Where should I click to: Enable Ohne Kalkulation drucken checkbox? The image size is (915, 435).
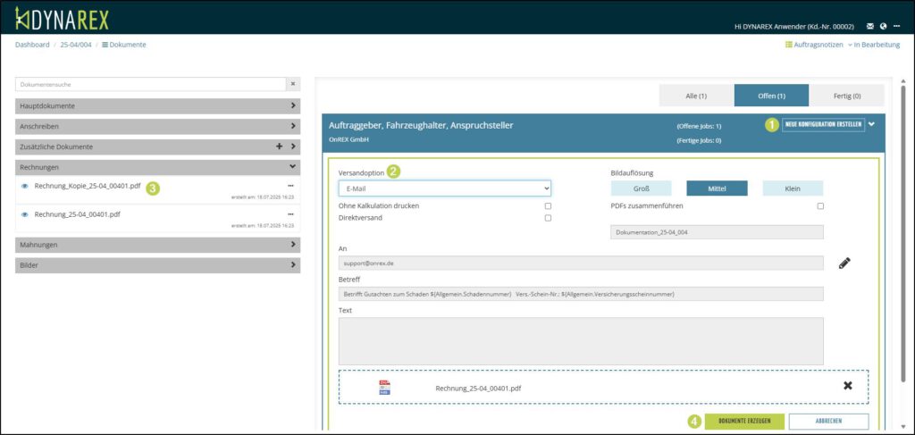click(548, 206)
